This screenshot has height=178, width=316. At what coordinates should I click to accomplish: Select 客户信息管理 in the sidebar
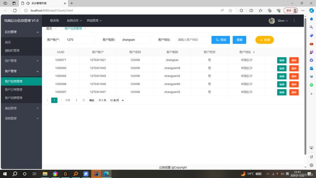point(21,81)
